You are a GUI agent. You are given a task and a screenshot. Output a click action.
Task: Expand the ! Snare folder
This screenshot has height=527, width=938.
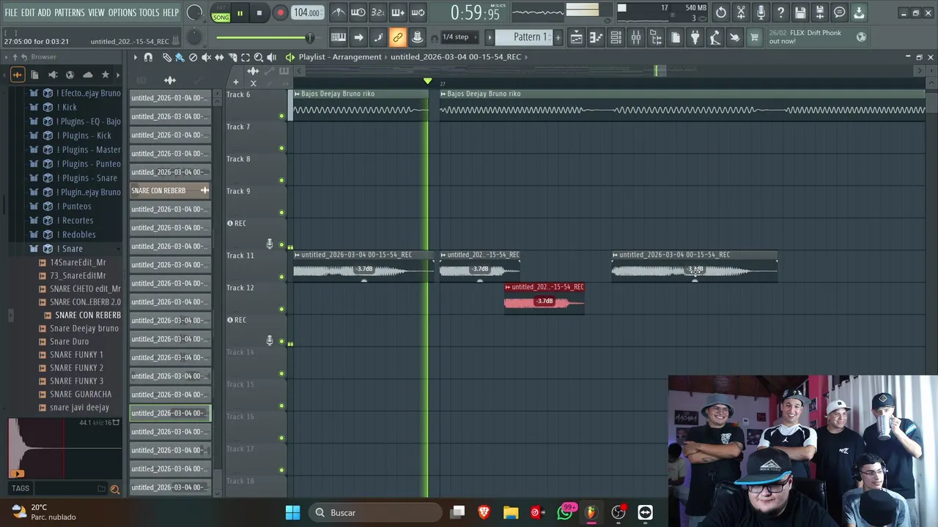tap(72, 249)
